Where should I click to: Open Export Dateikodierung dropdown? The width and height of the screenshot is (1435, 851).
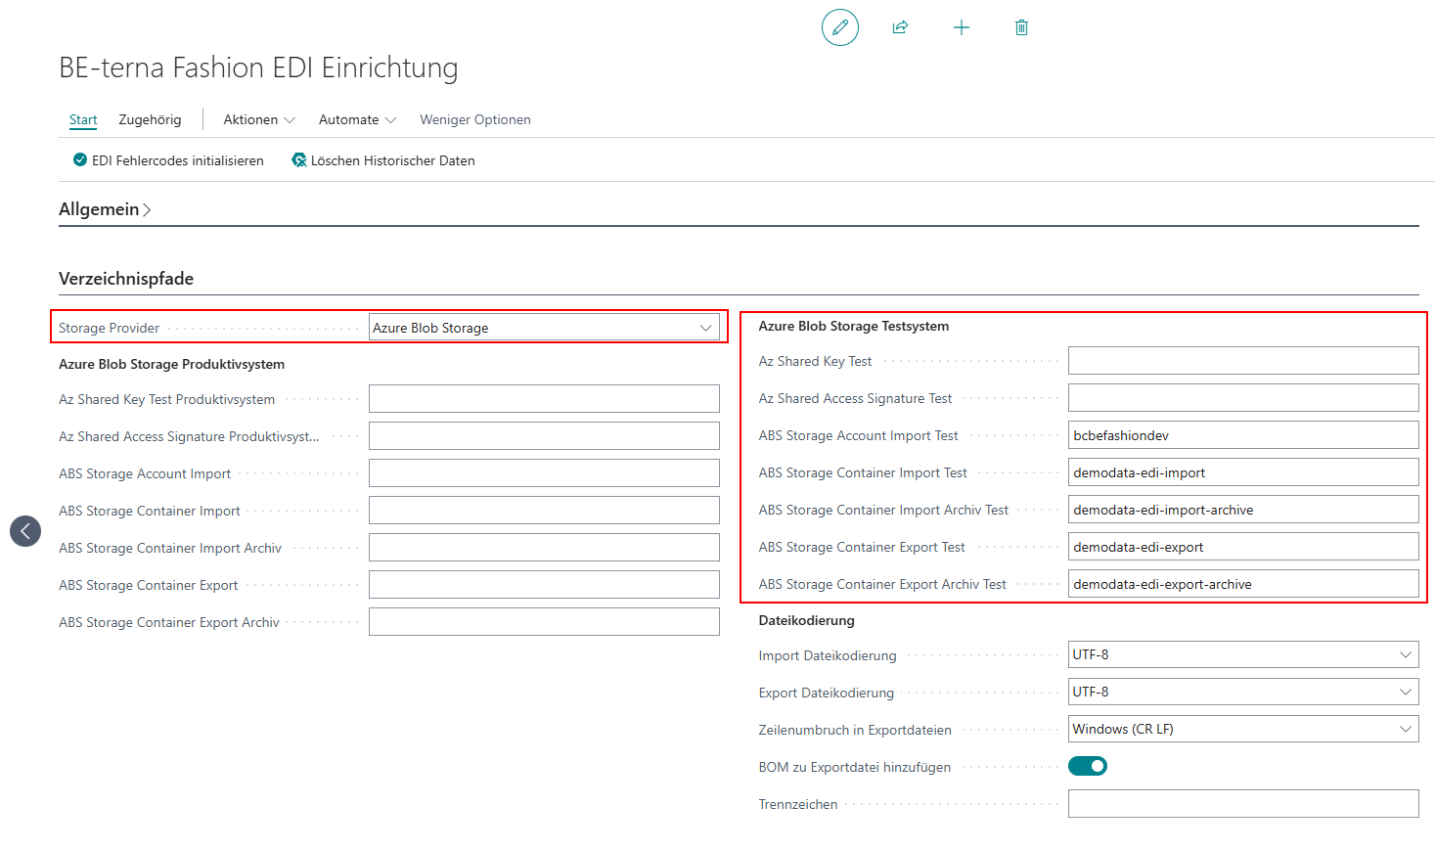point(1242,692)
